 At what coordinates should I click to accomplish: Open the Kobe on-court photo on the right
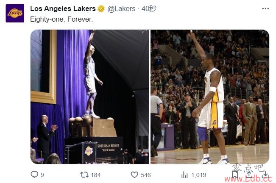tap(210, 97)
